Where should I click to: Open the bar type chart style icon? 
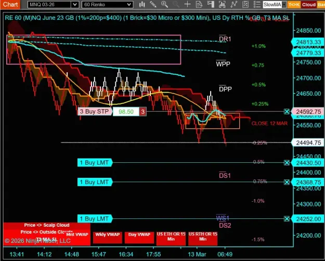[142, 4]
